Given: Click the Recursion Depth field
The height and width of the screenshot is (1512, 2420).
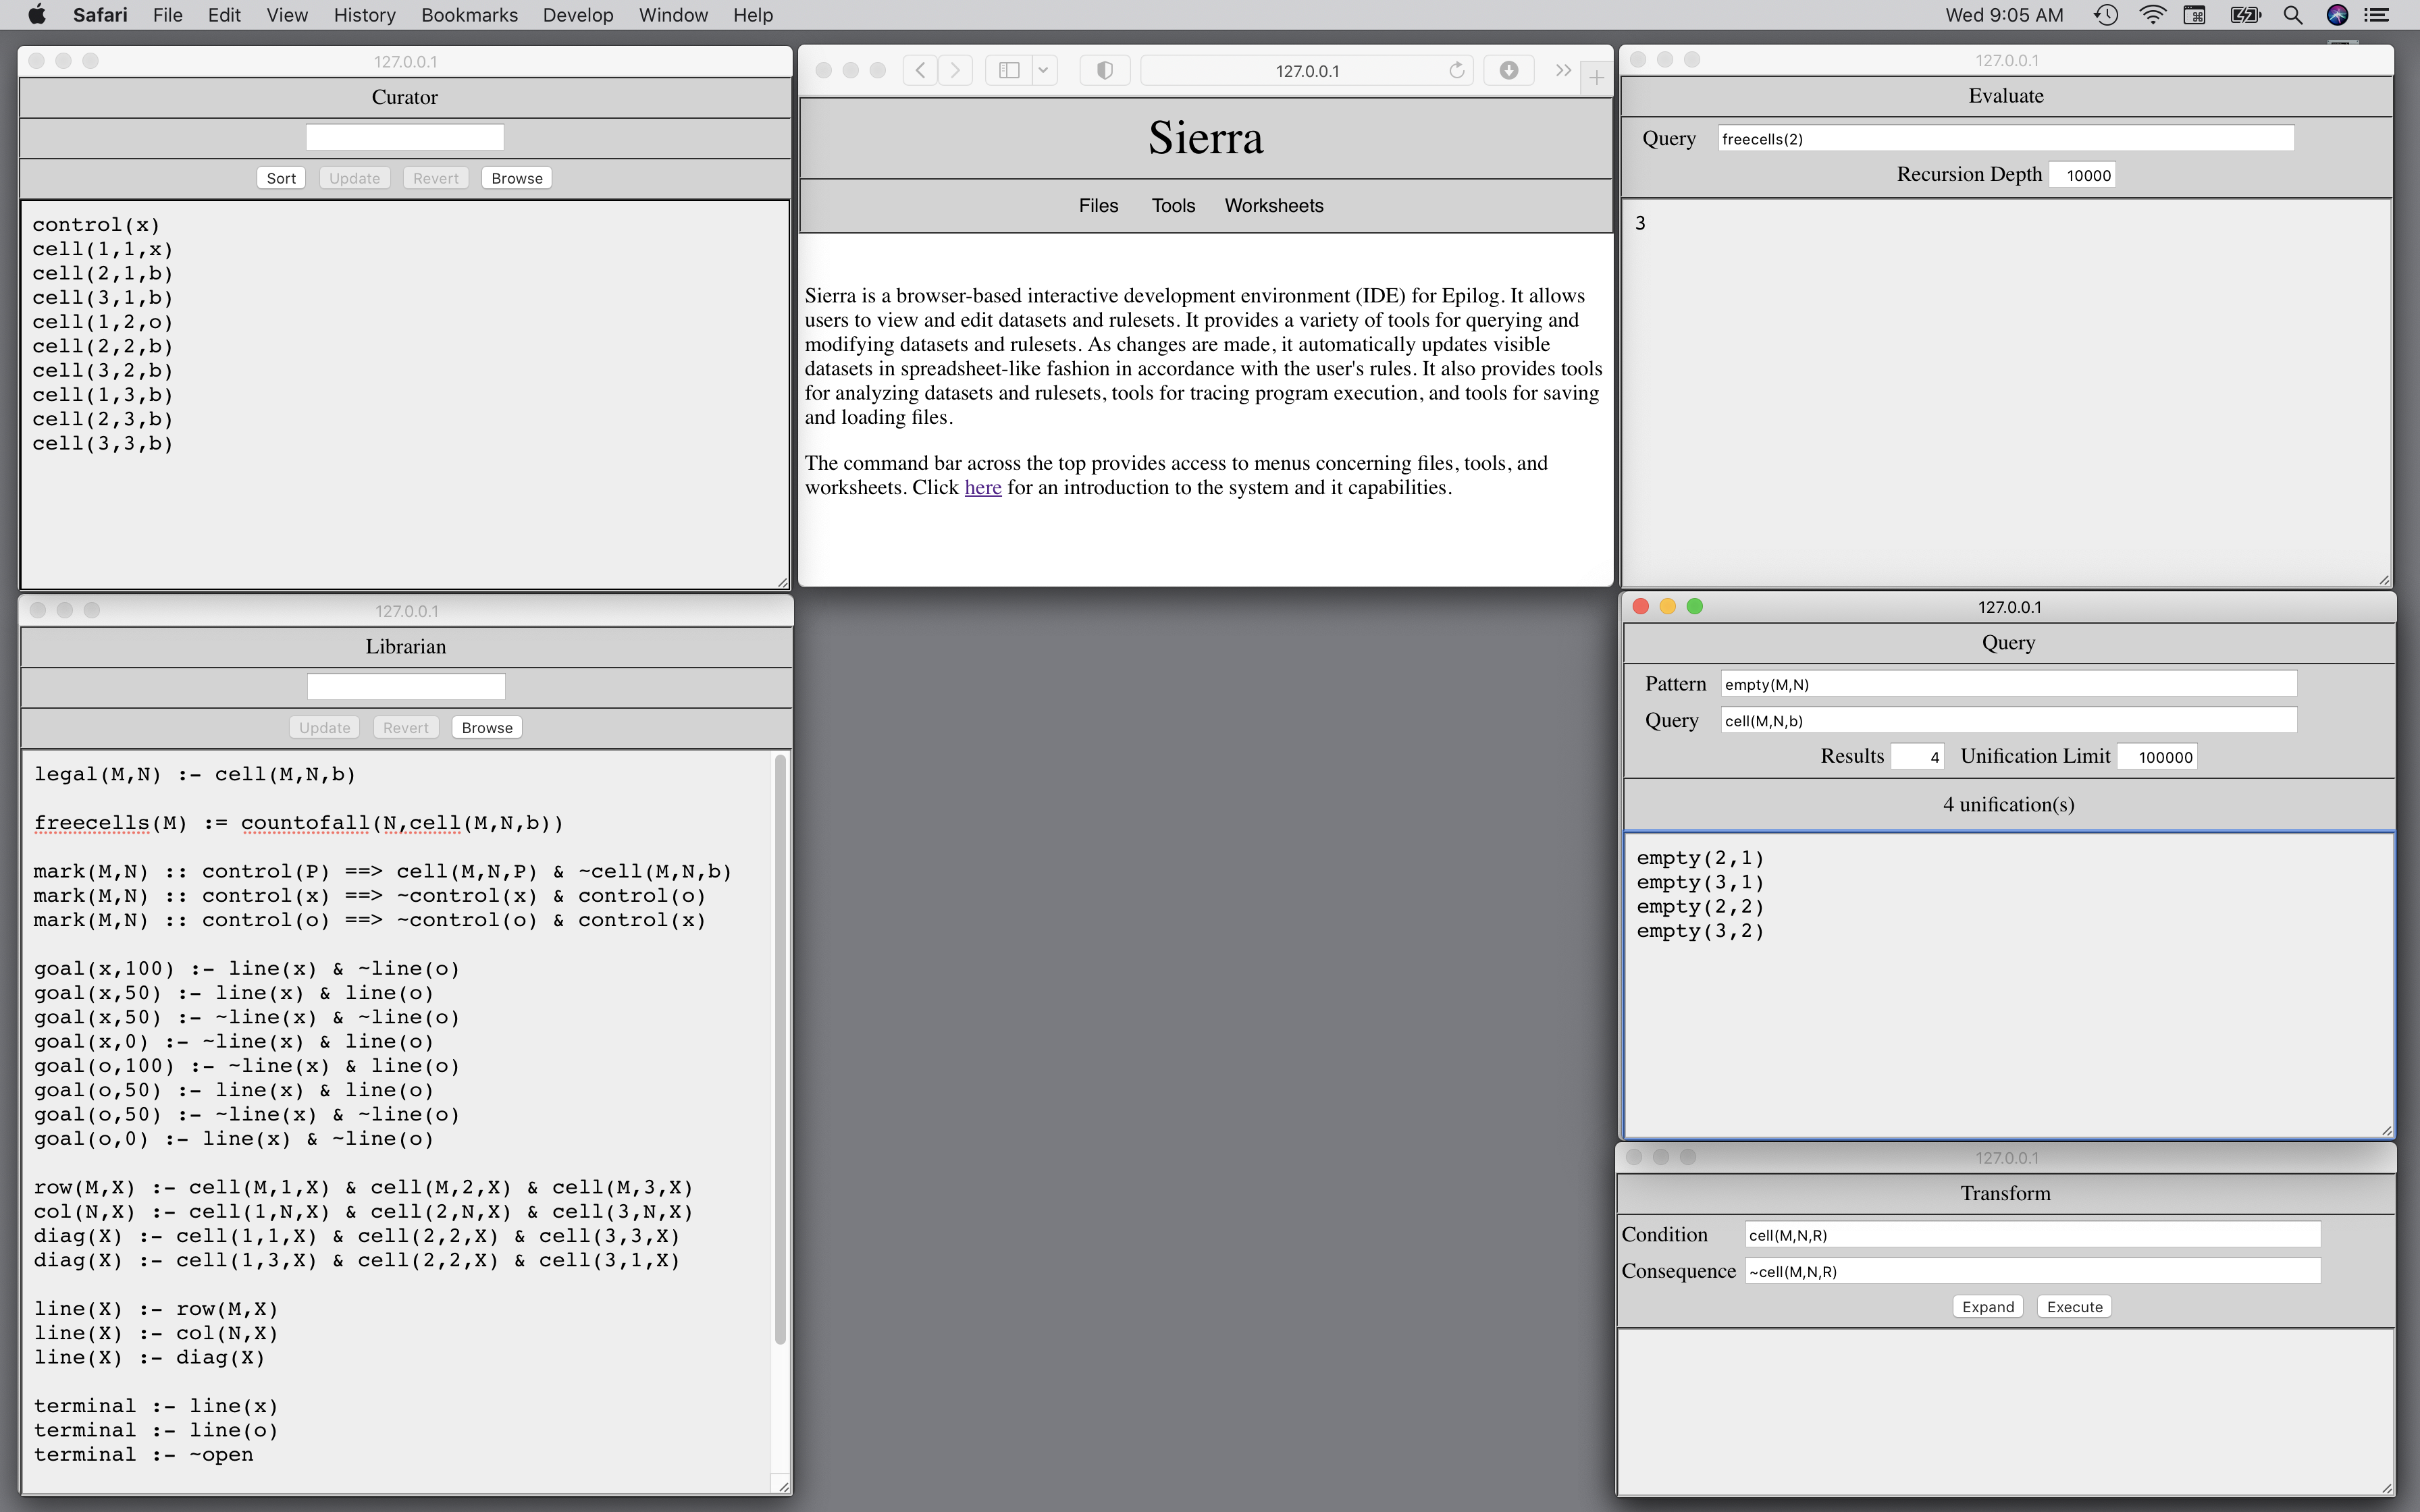Looking at the screenshot, I should point(2084,175).
